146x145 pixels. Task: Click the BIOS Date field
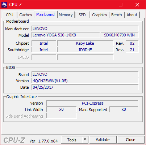pos(85,87)
